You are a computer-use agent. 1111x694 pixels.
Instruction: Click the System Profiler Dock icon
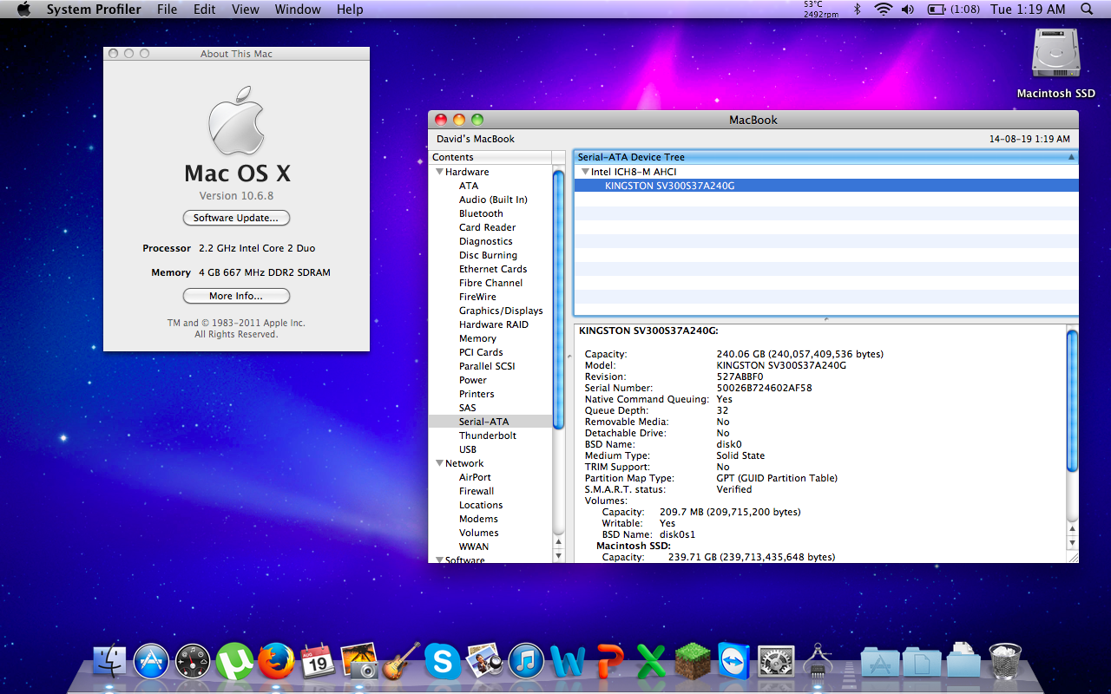coord(818,661)
